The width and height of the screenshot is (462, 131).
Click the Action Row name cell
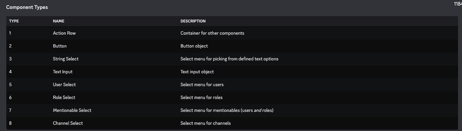click(x=64, y=33)
